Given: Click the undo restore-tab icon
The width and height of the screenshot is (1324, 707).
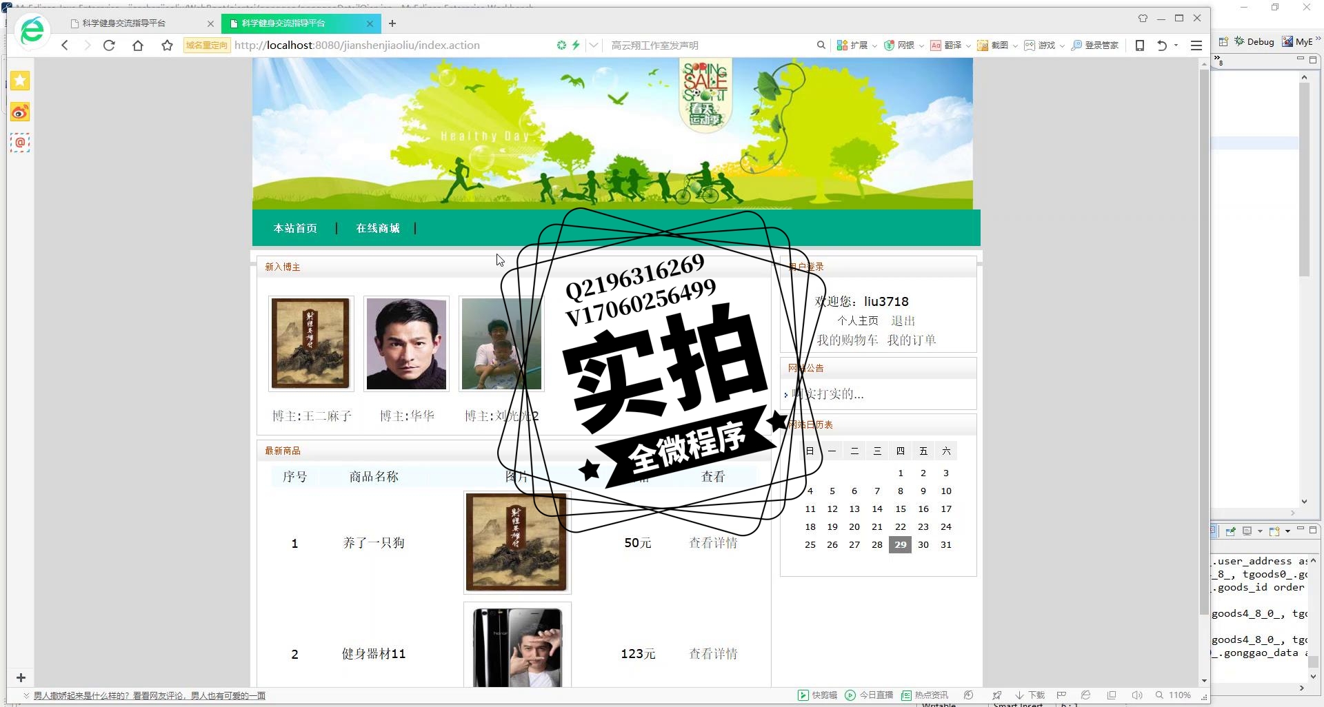Looking at the screenshot, I should point(1162,45).
